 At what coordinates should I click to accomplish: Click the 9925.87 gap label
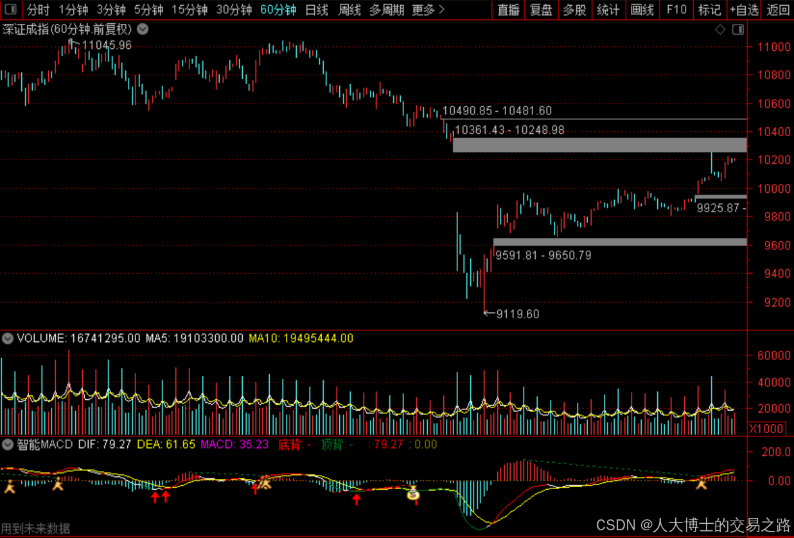[x=721, y=208]
